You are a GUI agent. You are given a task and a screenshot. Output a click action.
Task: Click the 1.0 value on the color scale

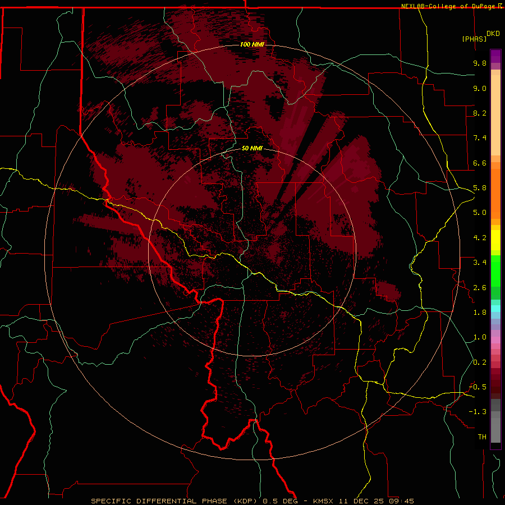click(x=480, y=337)
